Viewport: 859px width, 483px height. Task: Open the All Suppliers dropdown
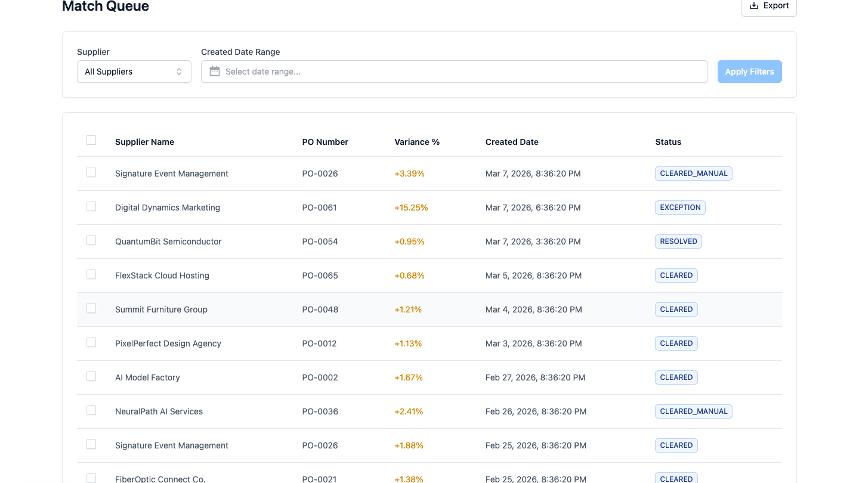[134, 71]
